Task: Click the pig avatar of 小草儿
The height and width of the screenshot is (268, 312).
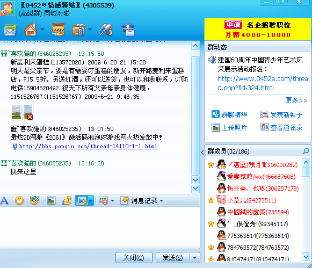Action: (221, 200)
